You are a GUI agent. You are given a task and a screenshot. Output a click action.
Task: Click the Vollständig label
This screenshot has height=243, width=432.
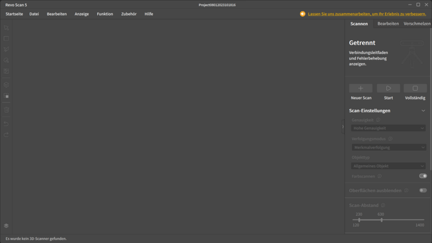415,98
